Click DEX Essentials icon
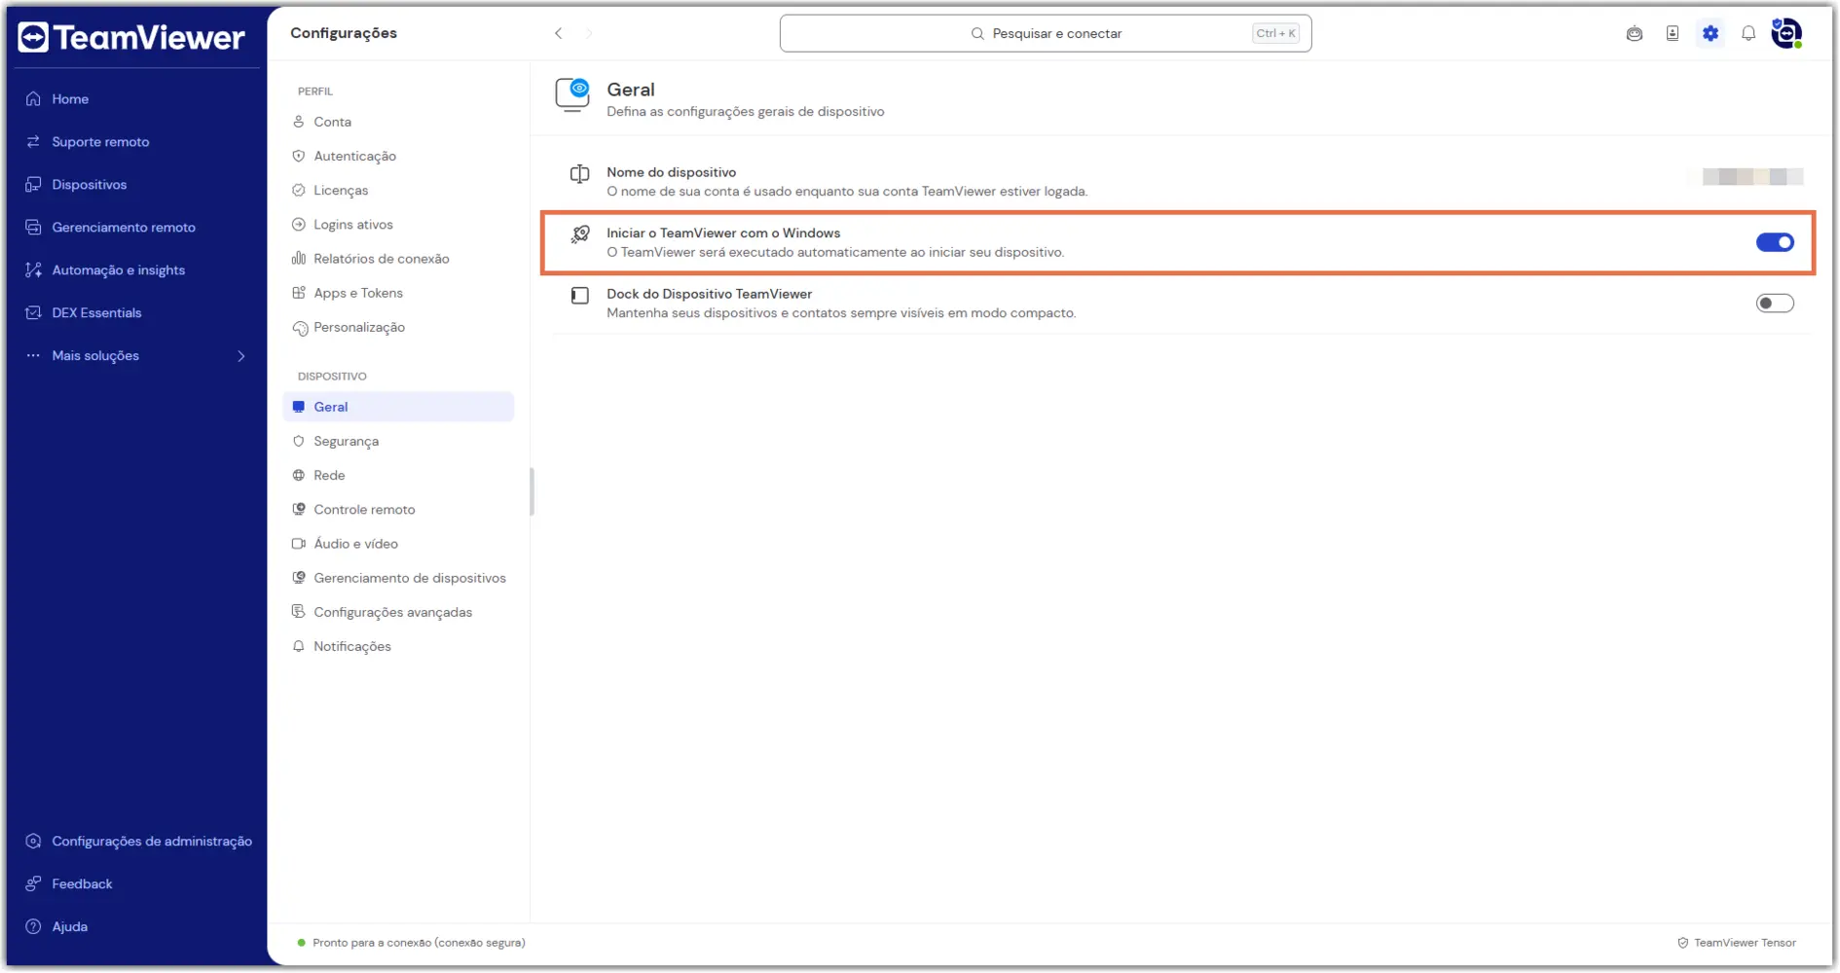 click(x=33, y=313)
